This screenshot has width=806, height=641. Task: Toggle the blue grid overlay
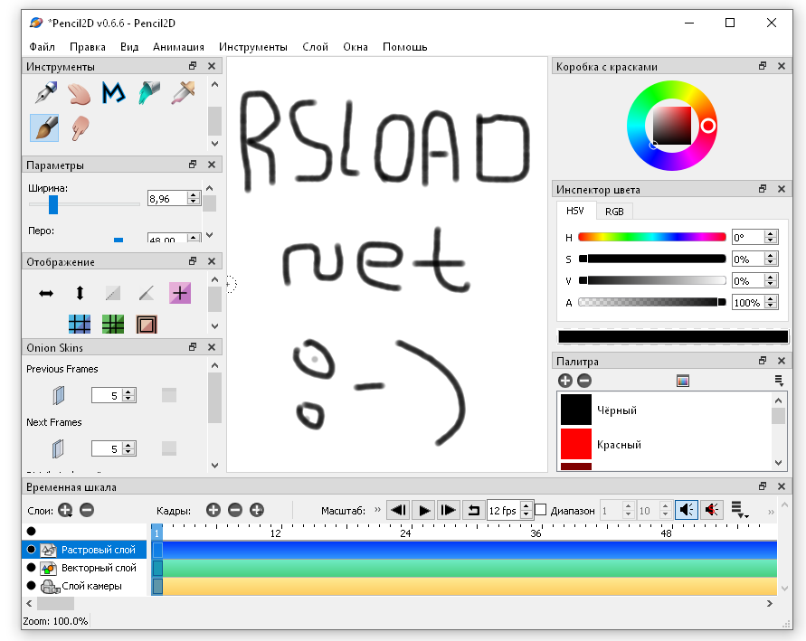point(80,324)
